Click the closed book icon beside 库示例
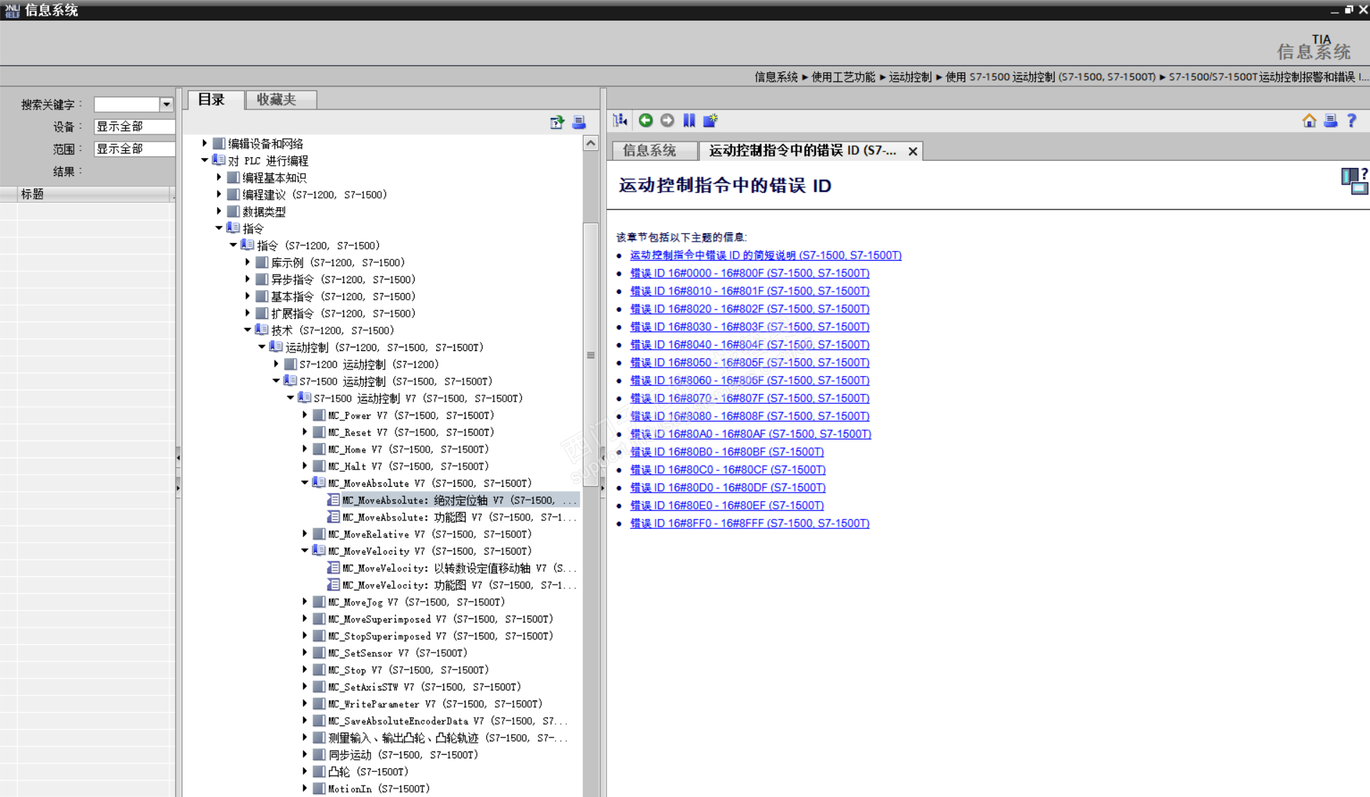Viewport: 1370px width, 797px height. point(262,262)
